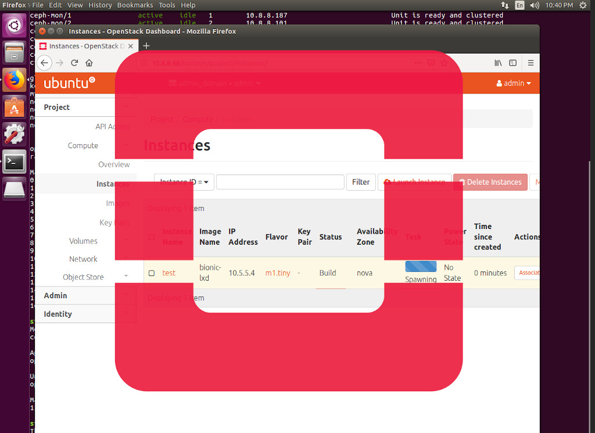Close the Instances - OpenStack tab
This screenshot has height=433, width=595.
pyautogui.click(x=131, y=46)
